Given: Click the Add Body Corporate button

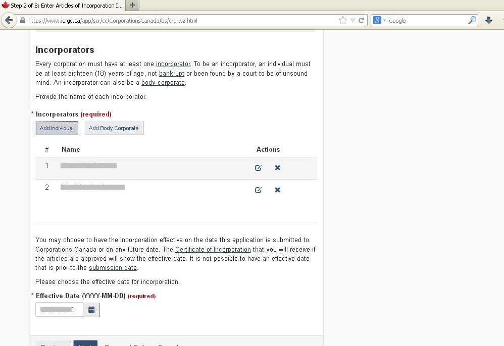Looking at the screenshot, I should [114, 128].
